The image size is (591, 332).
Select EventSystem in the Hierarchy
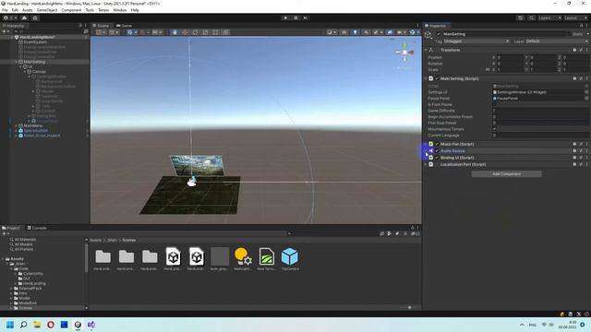[x=35, y=42]
